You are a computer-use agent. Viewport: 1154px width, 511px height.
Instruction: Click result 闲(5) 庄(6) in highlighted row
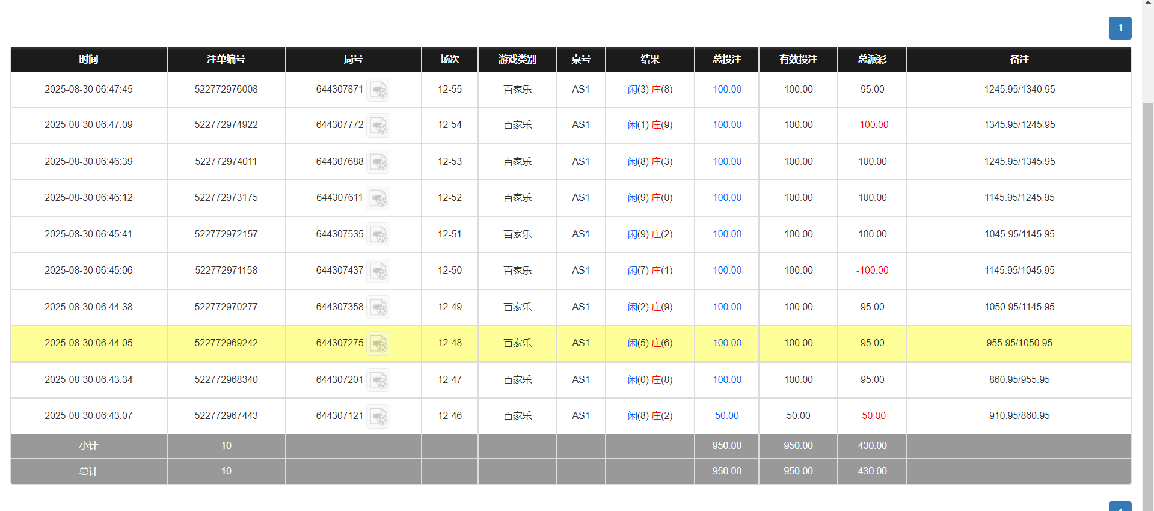(649, 343)
